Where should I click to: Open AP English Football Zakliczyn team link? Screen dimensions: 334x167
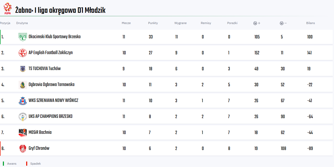click(51, 53)
